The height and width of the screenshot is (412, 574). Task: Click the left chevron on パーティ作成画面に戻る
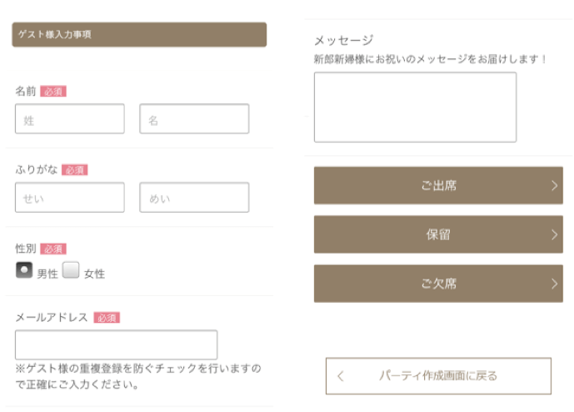coord(341,376)
